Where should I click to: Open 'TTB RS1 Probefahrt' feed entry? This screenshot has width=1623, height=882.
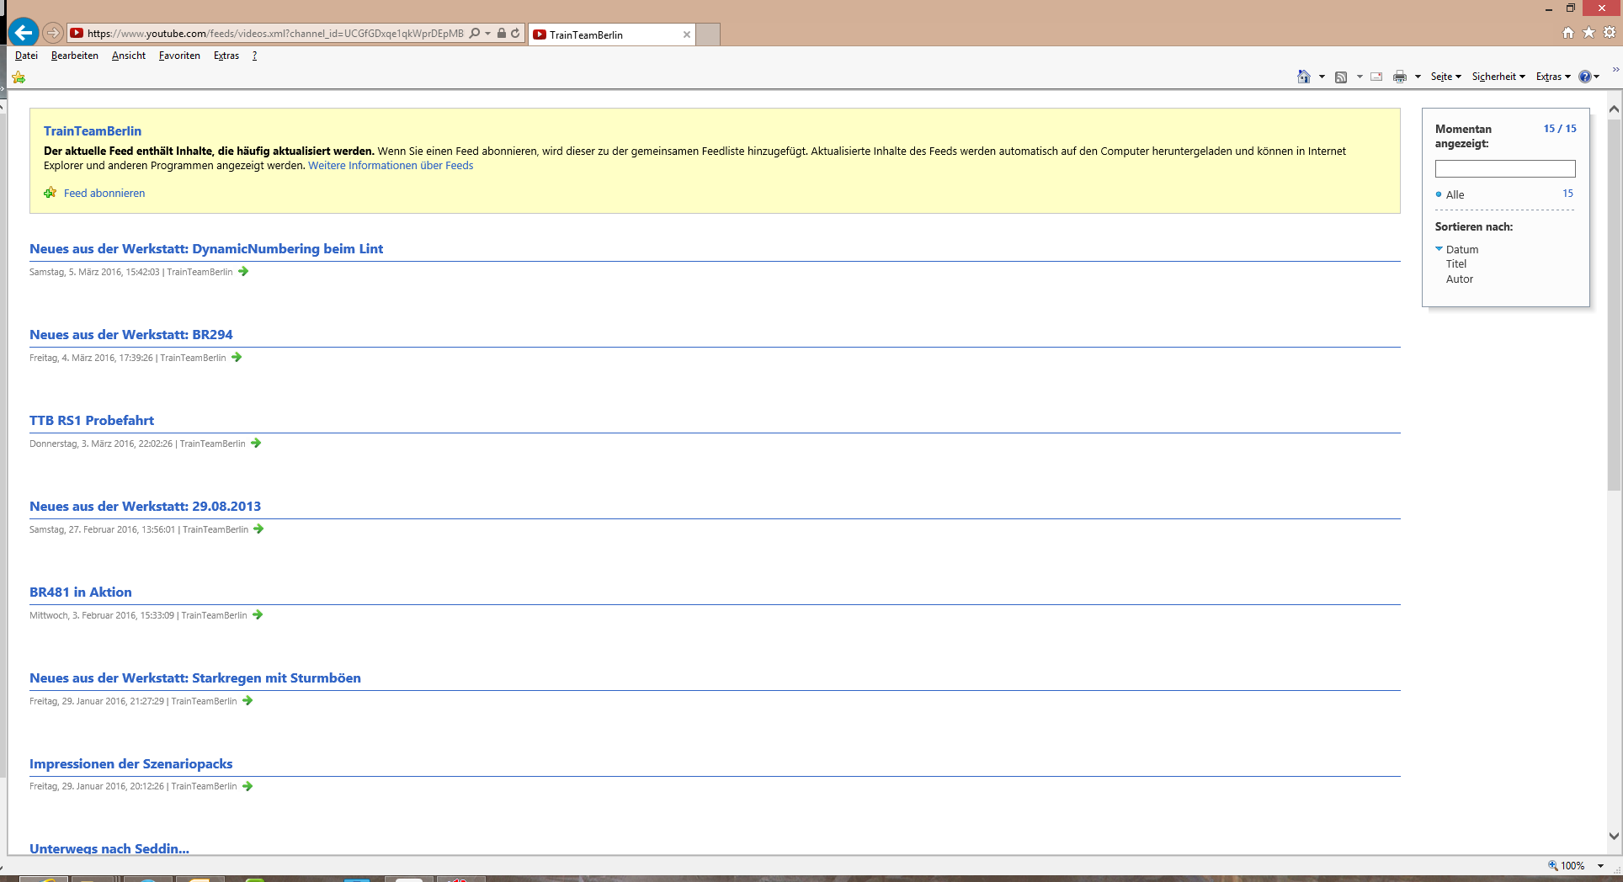click(x=92, y=421)
